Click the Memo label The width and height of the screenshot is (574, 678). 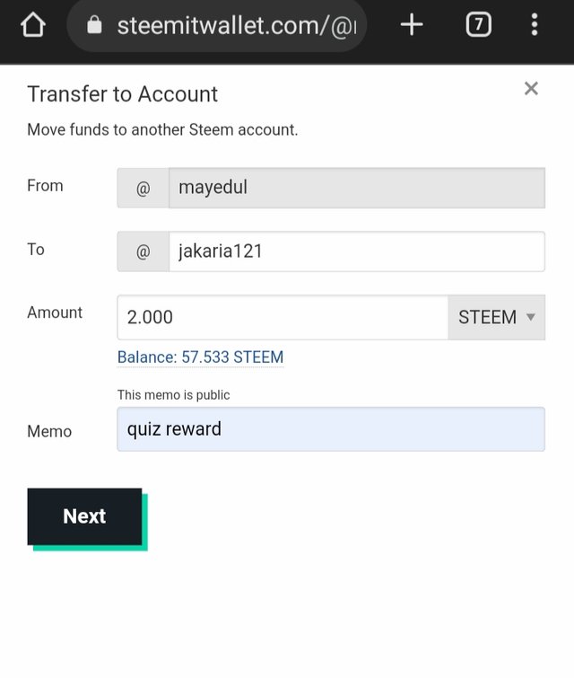click(49, 431)
